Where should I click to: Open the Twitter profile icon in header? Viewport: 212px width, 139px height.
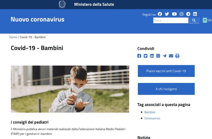tap(167, 14)
